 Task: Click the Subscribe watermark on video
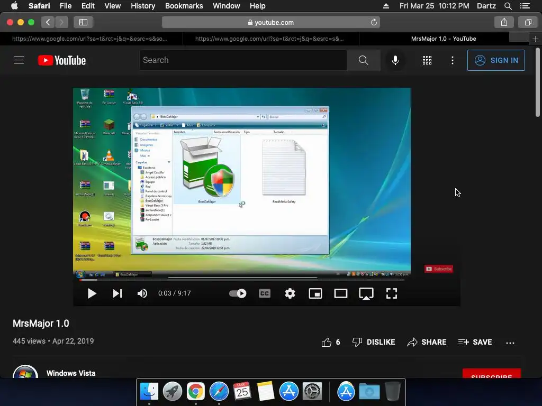(x=439, y=269)
